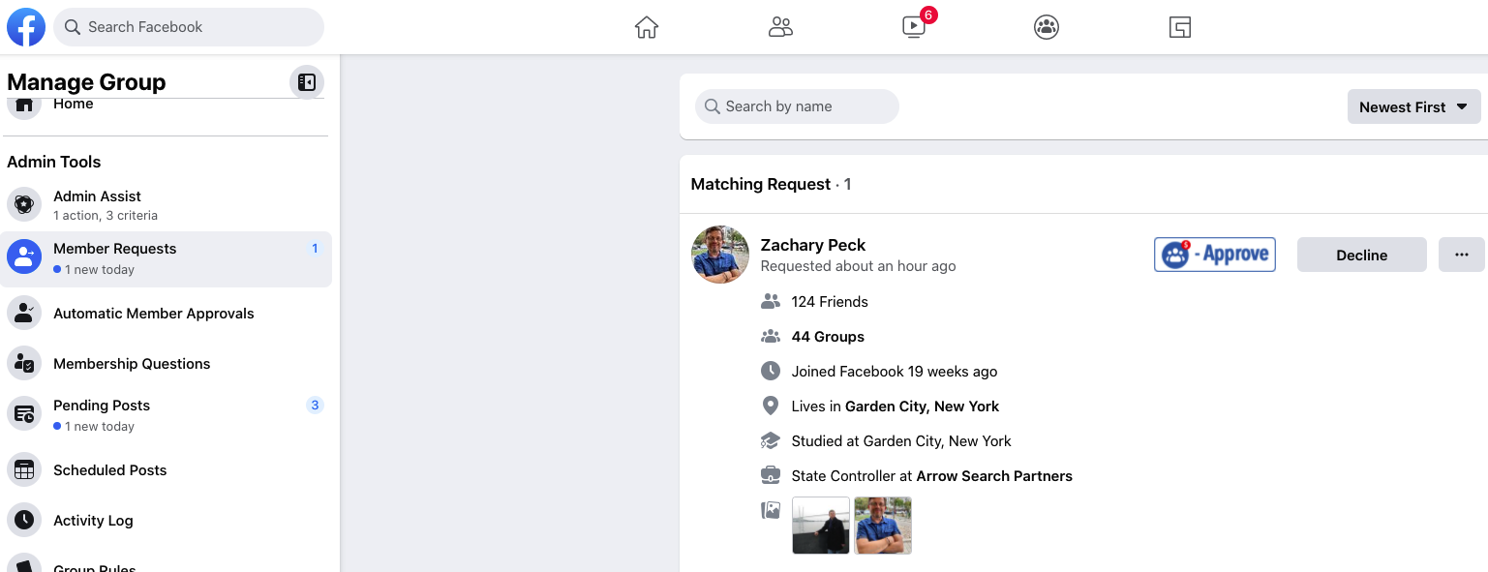
Task: Expand Group Rules in the sidebar
Action: 95,567
